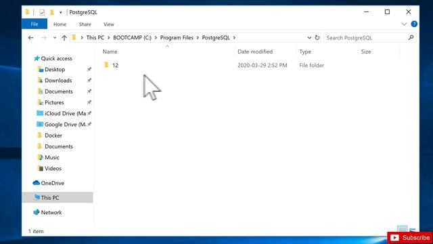The height and width of the screenshot is (244, 433).
Task: Switch to the View ribbon tab
Action: 108,24
